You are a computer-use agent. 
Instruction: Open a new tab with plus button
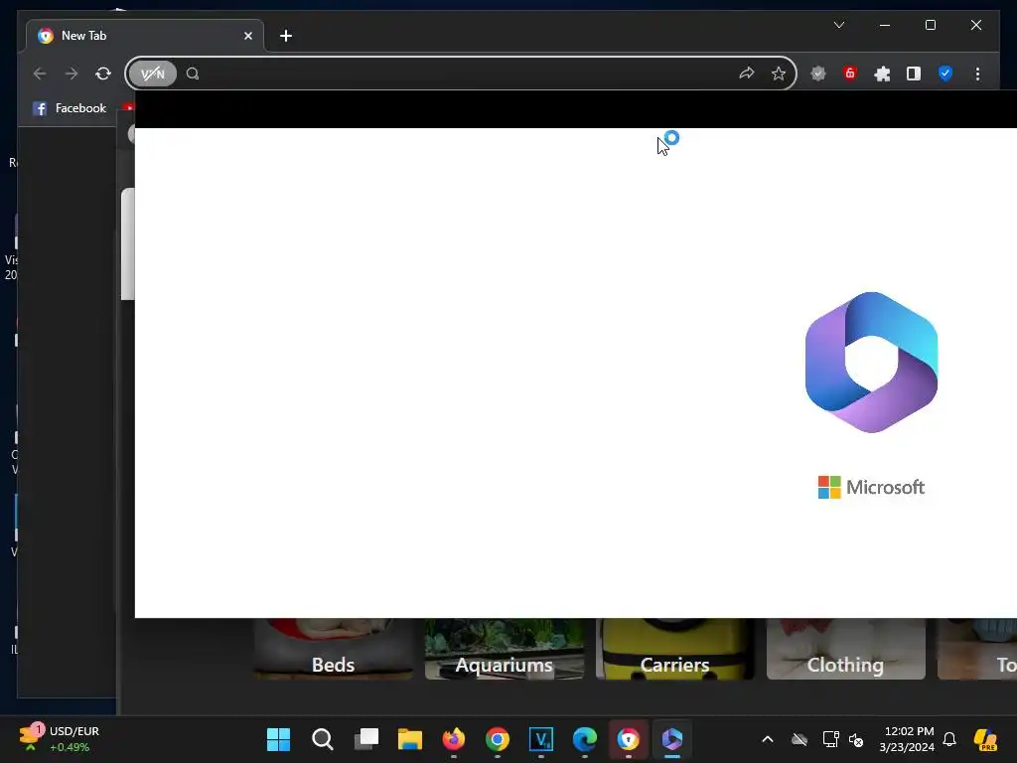(286, 36)
